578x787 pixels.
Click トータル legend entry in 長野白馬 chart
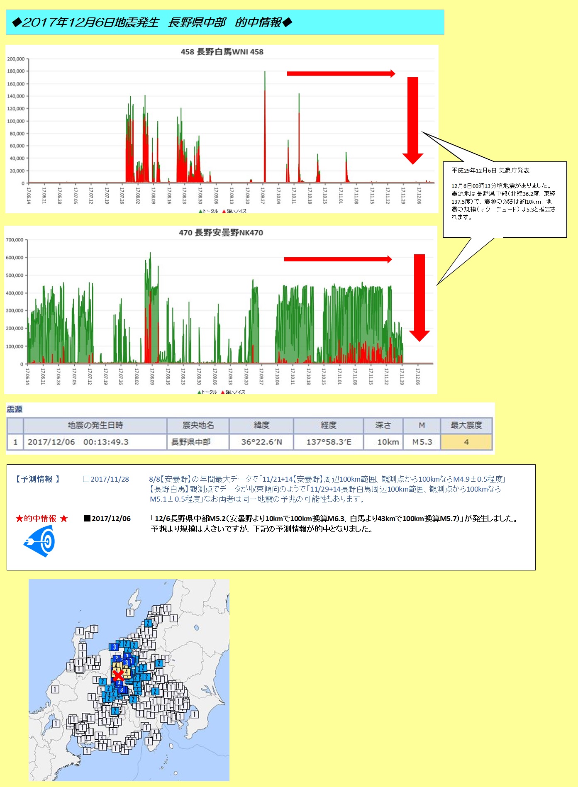(x=209, y=211)
